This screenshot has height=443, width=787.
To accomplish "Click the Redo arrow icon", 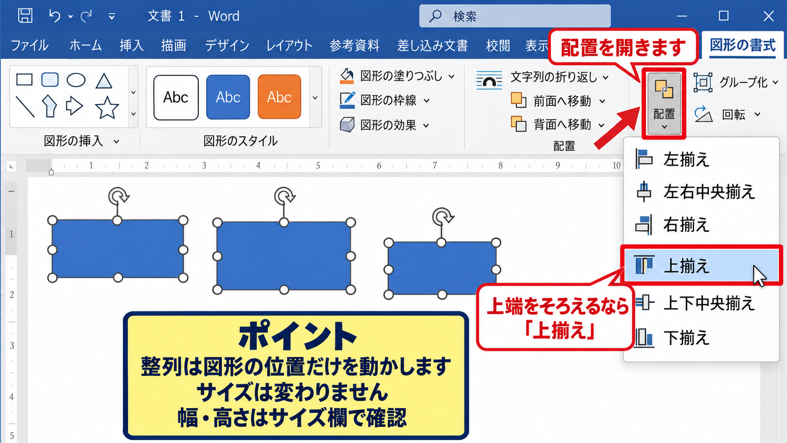I will point(86,16).
